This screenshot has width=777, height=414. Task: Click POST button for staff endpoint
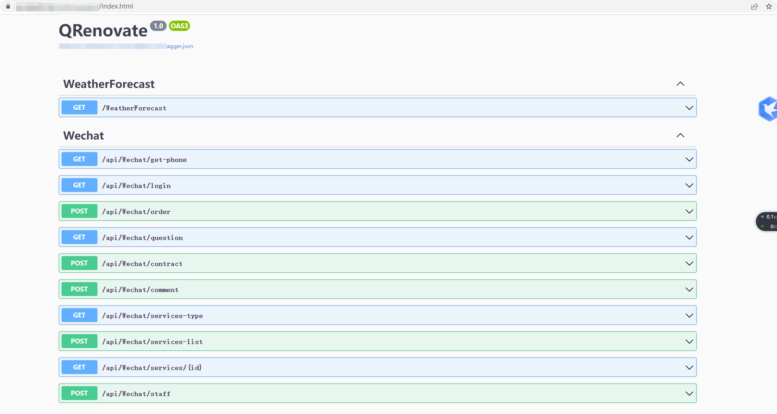[x=79, y=393]
